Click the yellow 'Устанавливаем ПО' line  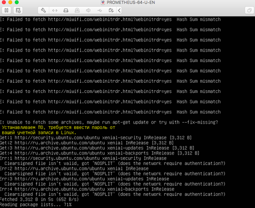click(58, 127)
